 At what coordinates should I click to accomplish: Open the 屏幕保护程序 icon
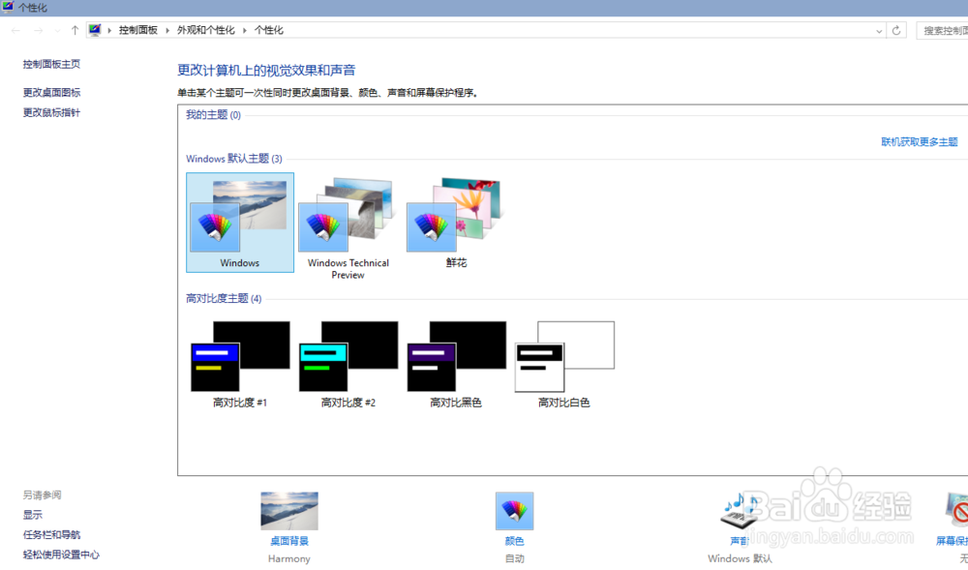coord(957,511)
